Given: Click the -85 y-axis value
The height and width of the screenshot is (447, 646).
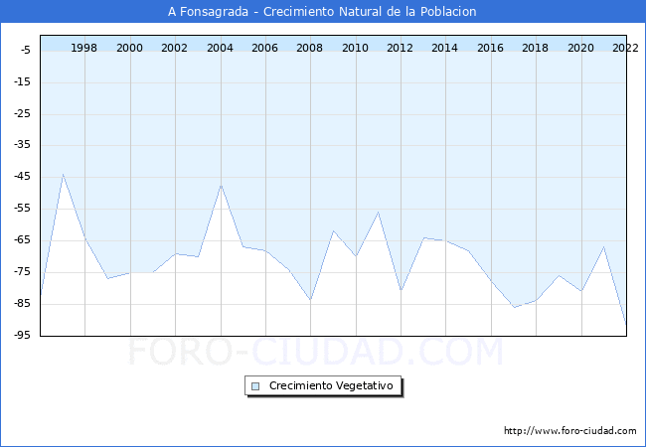Looking at the screenshot, I should [22, 303].
